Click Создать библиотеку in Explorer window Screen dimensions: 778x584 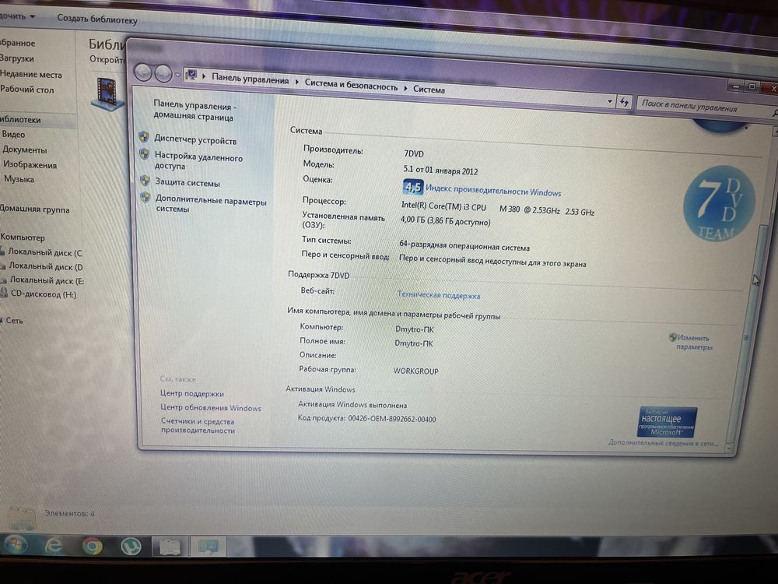[97, 19]
